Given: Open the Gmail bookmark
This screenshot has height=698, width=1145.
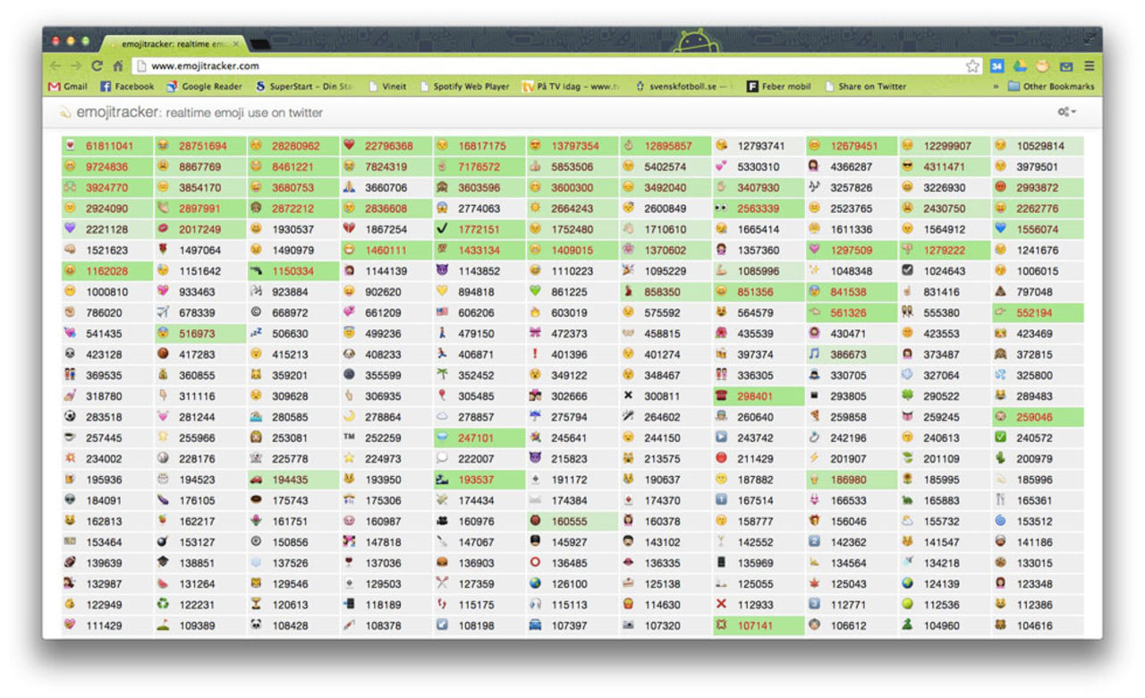Looking at the screenshot, I should click(67, 87).
